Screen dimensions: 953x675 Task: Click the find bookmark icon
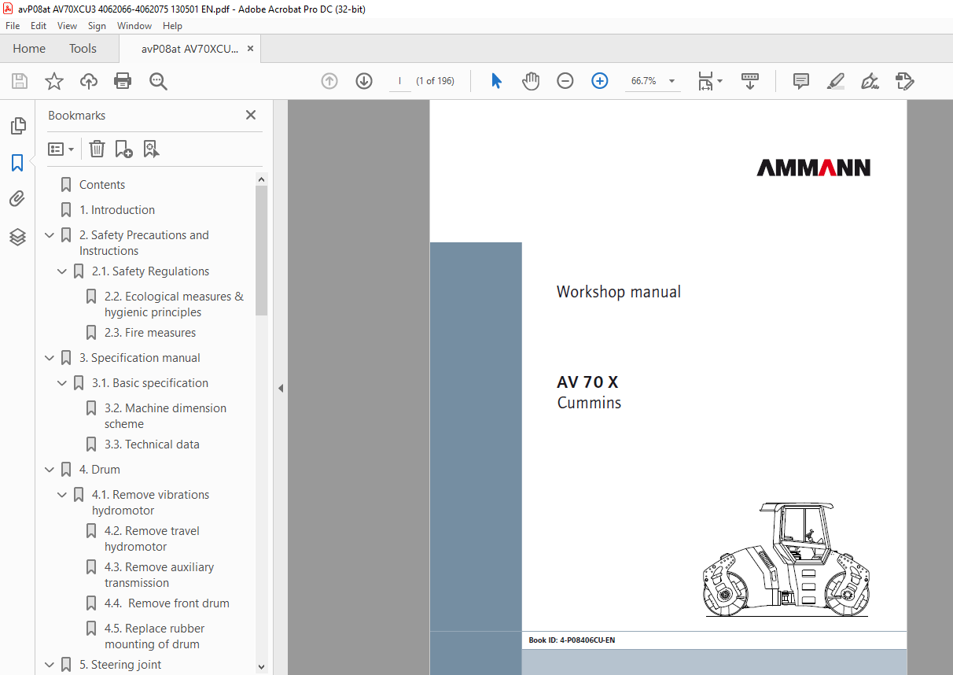click(x=152, y=149)
